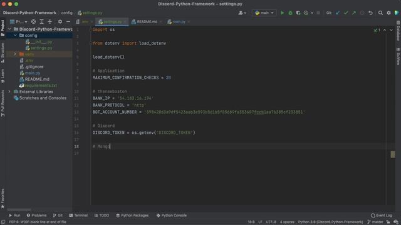Open Python Packages tool window
Viewport: 401px width, 225px height.
[132, 216]
